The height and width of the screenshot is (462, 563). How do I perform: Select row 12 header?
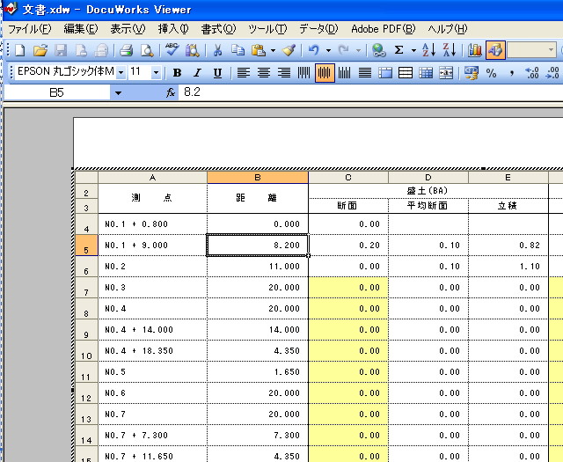click(86, 393)
